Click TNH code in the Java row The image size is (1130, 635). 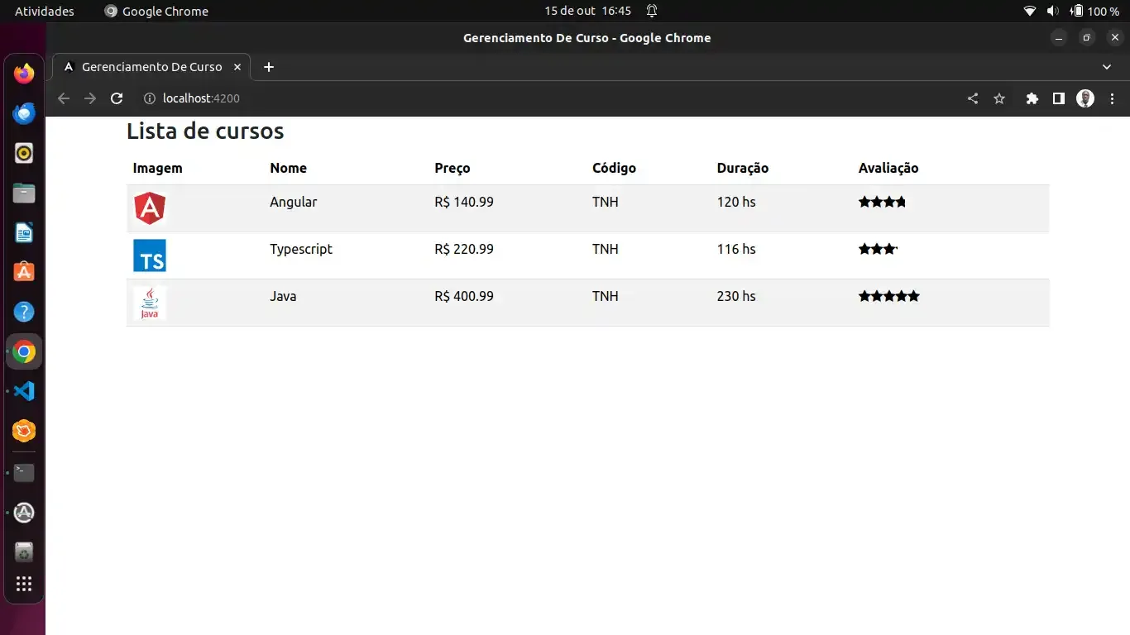tap(606, 296)
